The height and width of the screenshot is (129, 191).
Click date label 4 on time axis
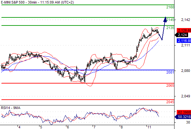(x=19, y=127)
